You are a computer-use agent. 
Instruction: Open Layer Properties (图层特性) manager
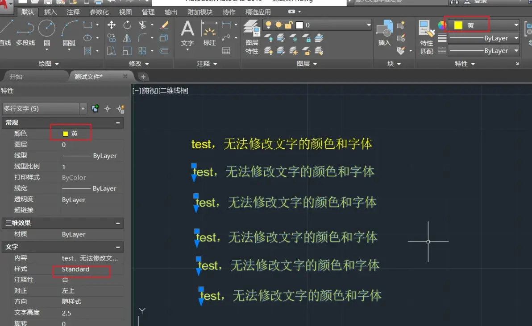(252, 37)
